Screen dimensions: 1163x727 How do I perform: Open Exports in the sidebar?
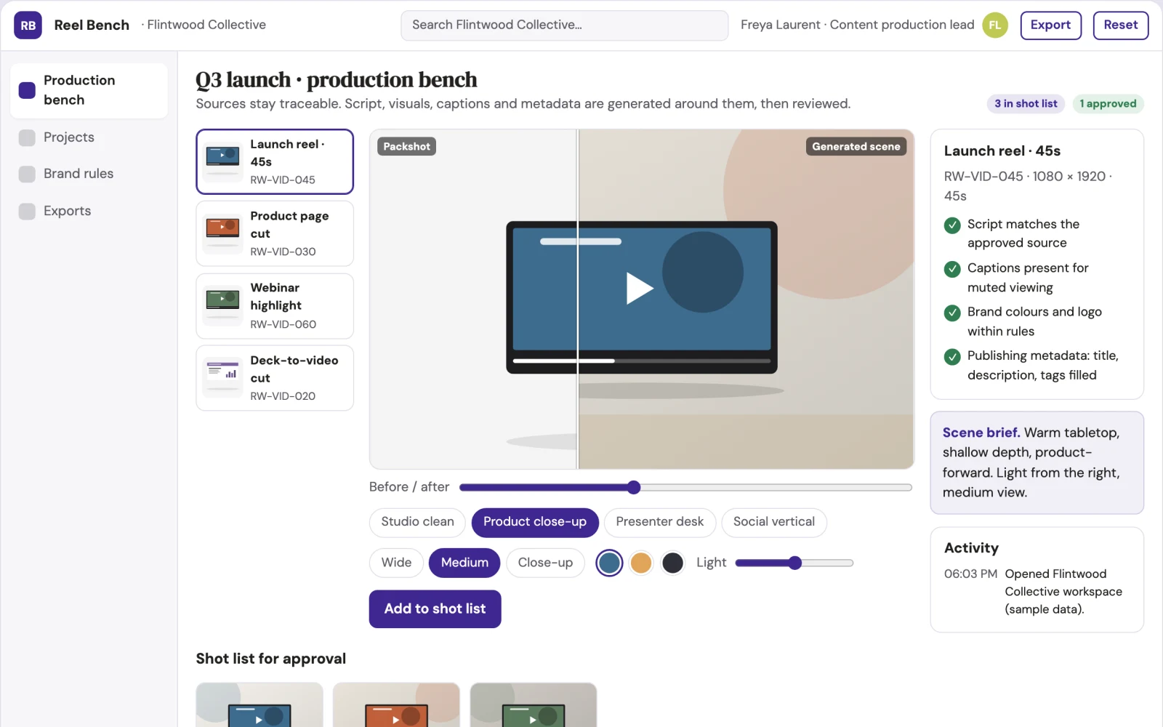click(89, 211)
